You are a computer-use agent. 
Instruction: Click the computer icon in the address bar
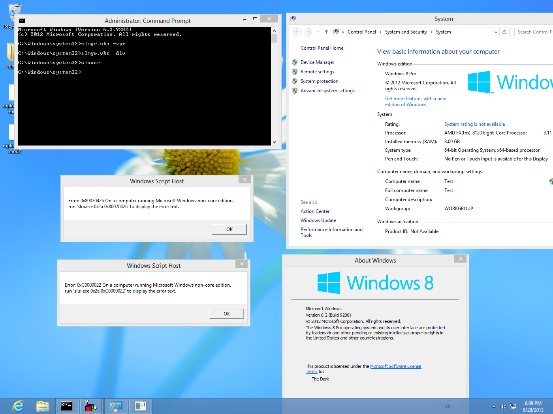(336, 32)
